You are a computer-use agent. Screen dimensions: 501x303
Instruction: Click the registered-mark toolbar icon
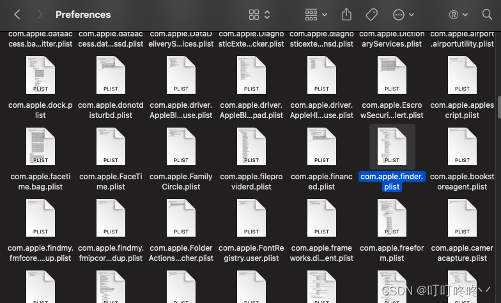pos(454,15)
